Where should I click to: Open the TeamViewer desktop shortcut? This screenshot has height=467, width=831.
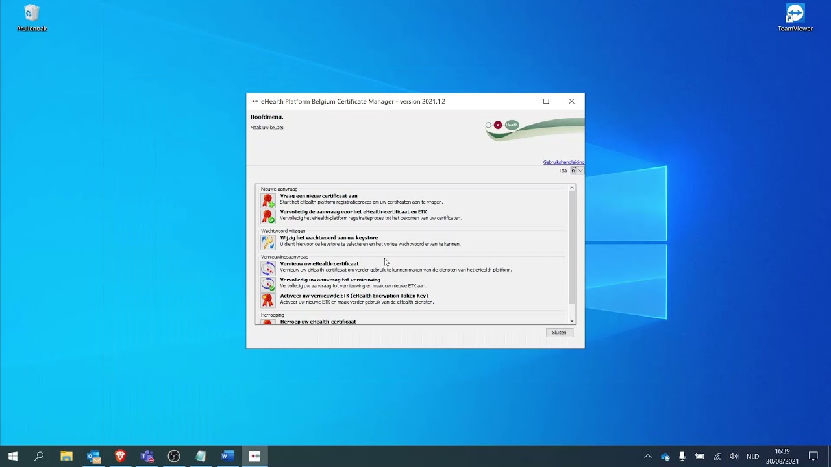(795, 18)
